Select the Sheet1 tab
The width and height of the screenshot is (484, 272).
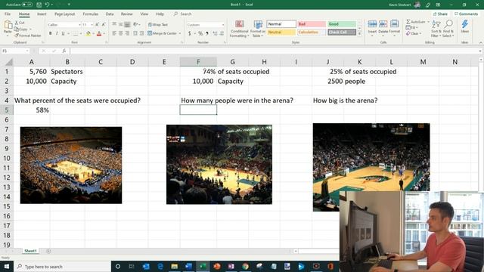tap(30, 251)
